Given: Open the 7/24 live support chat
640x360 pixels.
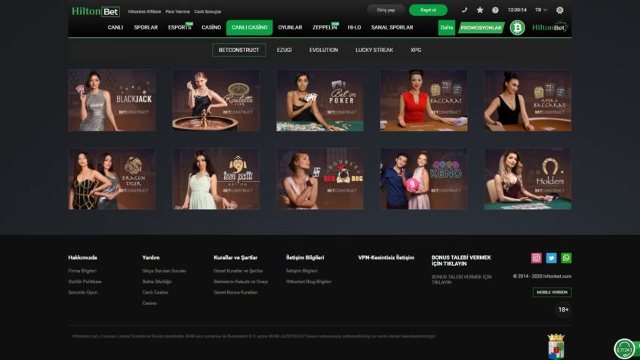Looking at the screenshot, I should pos(624,349).
